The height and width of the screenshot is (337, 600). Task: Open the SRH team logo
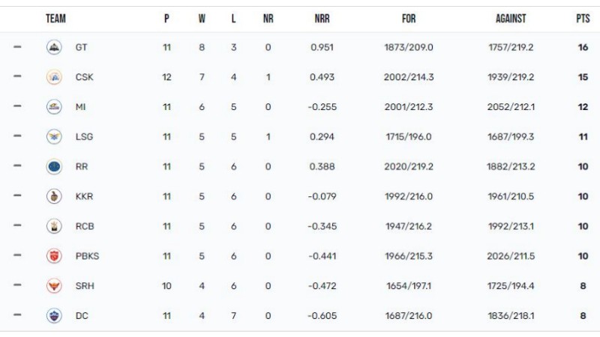coord(54,286)
